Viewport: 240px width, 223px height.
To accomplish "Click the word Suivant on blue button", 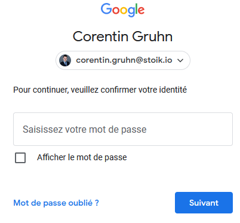I will coord(204,203).
